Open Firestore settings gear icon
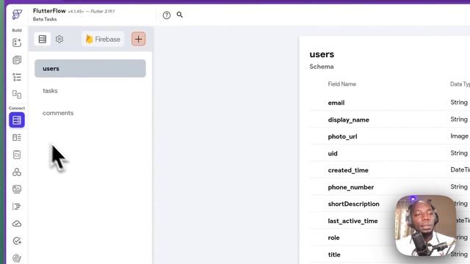The width and height of the screenshot is (470, 264). 59,39
